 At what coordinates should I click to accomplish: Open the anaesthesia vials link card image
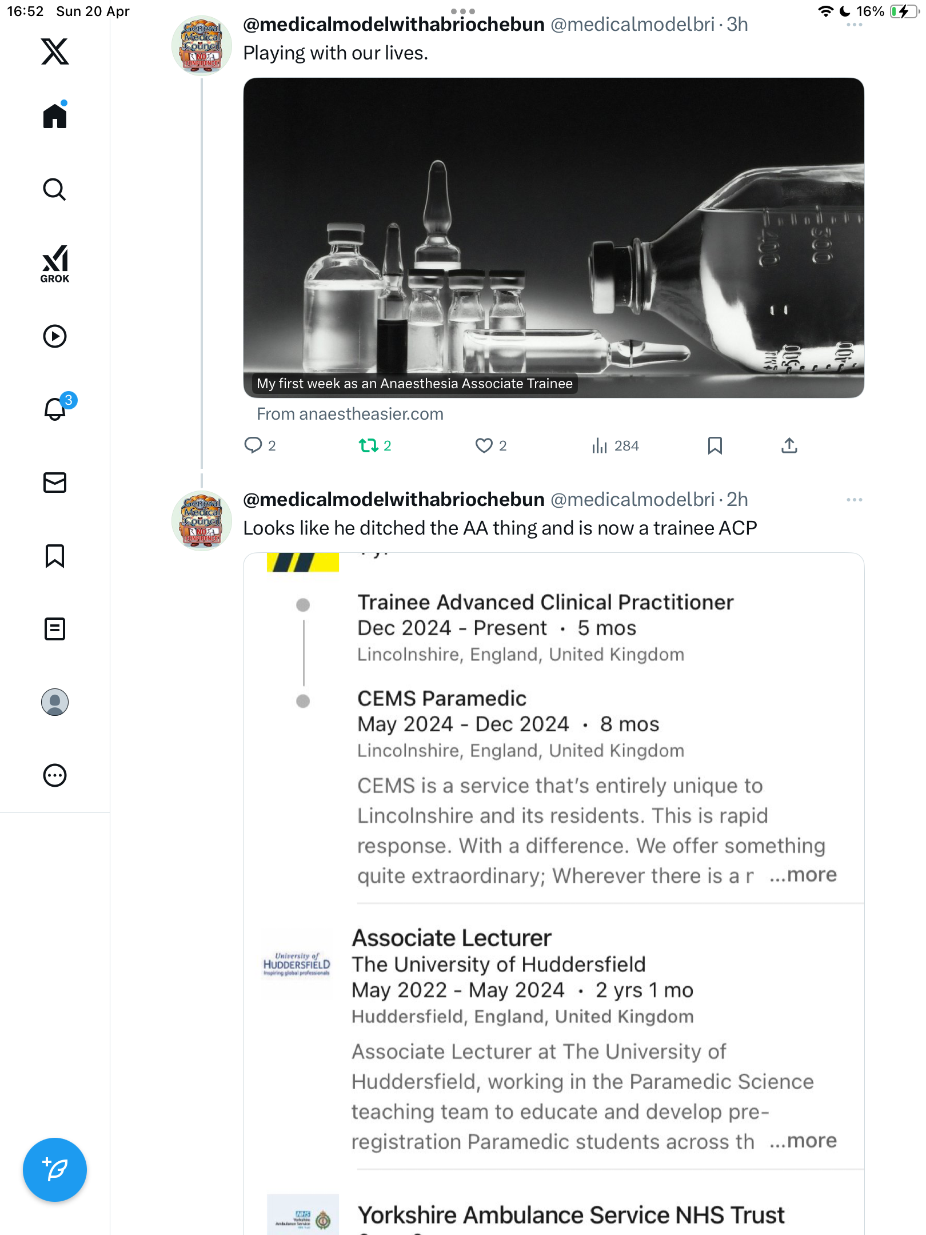tap(553, 237)
